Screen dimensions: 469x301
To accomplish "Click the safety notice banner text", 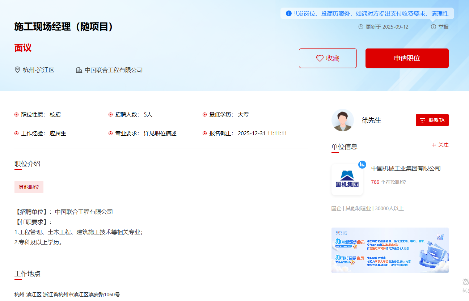I will [371, 14].
